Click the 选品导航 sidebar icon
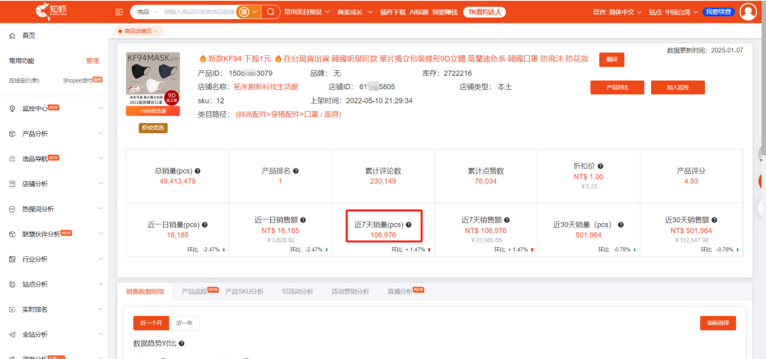Image resolution: width=766 pixels, height=359 pixels. pyautogui.click(x=12, y=159)
